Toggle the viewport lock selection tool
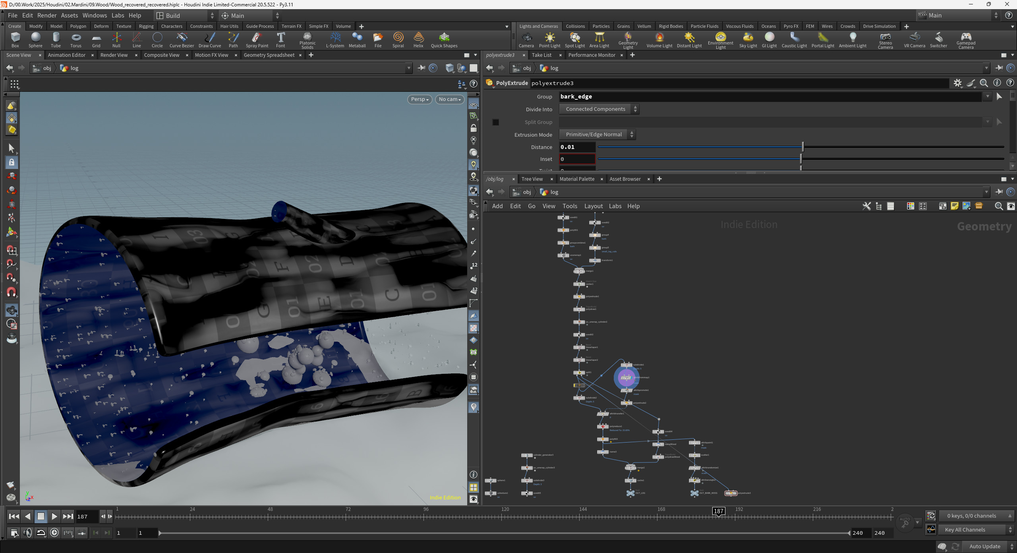 (x=12, y=162)
